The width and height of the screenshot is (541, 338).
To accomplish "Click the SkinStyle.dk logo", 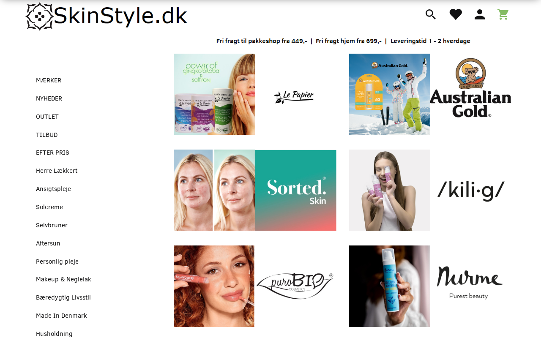I will (x=106, y=16).
